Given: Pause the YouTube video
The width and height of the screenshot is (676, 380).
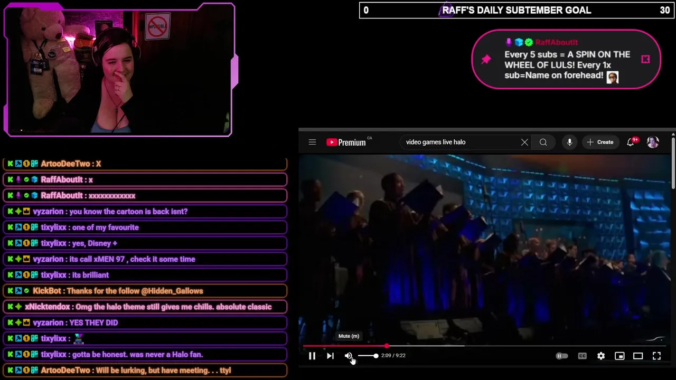Looking at the screenshot, I should [x=312, y=356].
